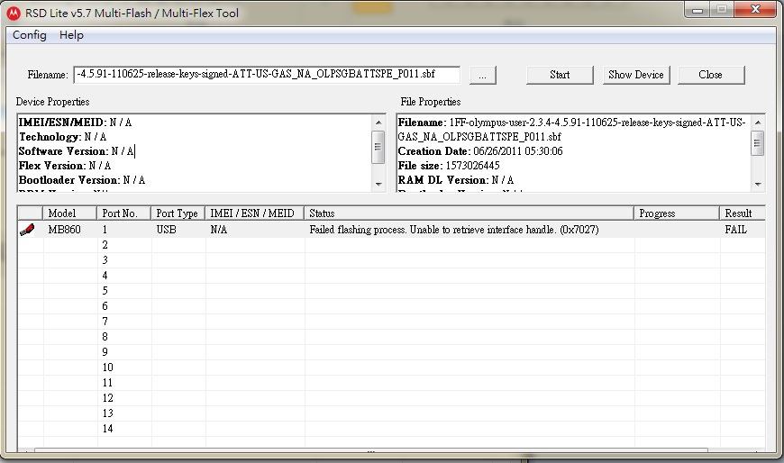Click Bootloader Version line in Device Properties

click(81, 180)
